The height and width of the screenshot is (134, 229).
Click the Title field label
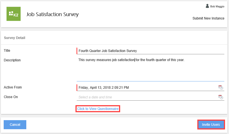[x=7, y=50]
